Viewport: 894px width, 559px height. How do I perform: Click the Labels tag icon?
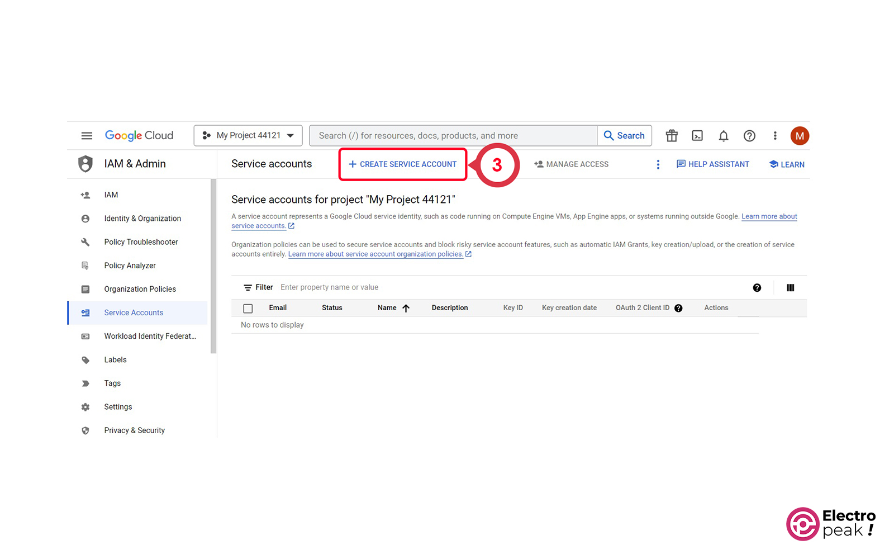[x=85, y=360]
